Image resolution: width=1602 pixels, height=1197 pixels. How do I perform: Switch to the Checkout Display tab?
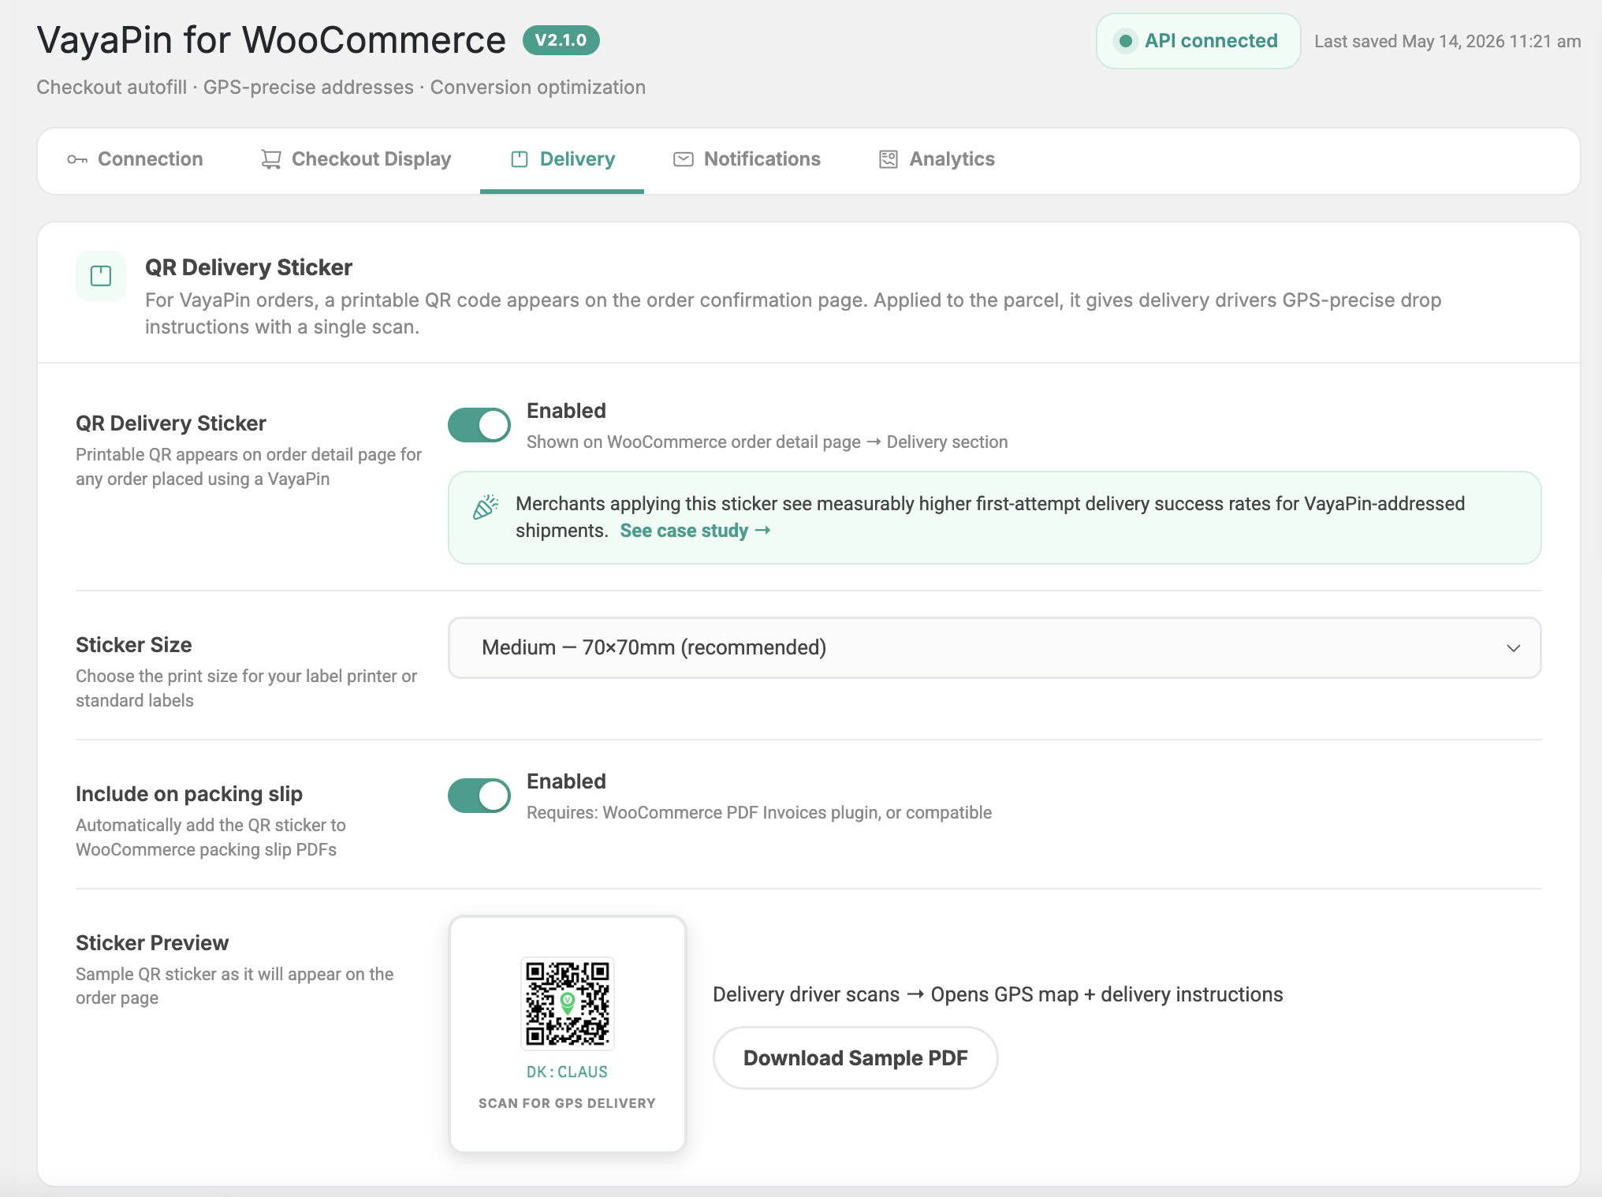tap(356, 159)
